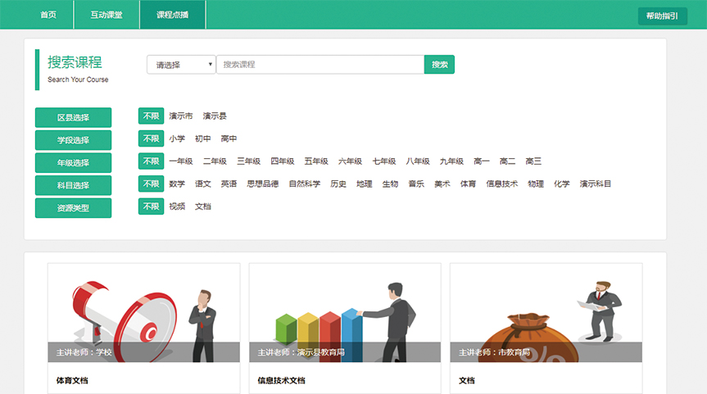The image size is (707, 394).
Task: Select 不限 in the 资源类型 row
Action: (151, 206)
